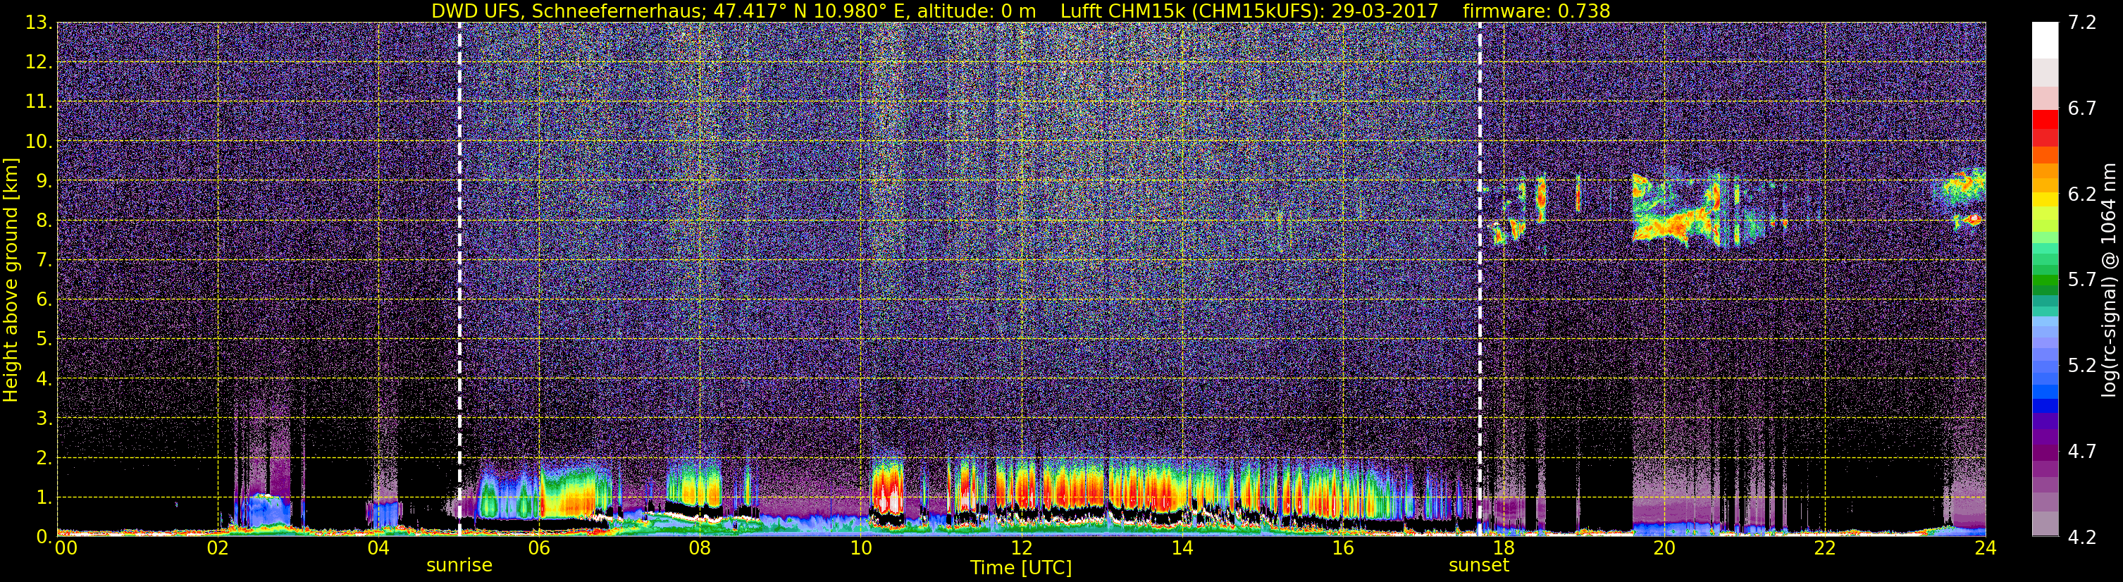Click the height tick label '7.'
2123x582 pixels.
tap(43, 260)
